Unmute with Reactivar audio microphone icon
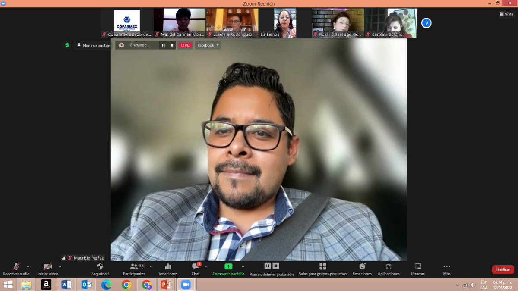 (16, 267)
